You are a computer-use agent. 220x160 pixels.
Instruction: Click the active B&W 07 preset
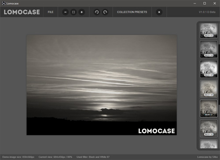coord(209,108)
